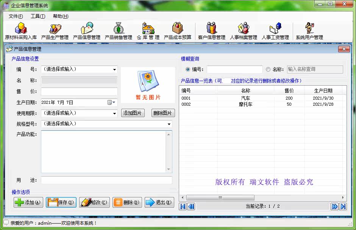Open the 工具(T) menu

coord(38,16)
